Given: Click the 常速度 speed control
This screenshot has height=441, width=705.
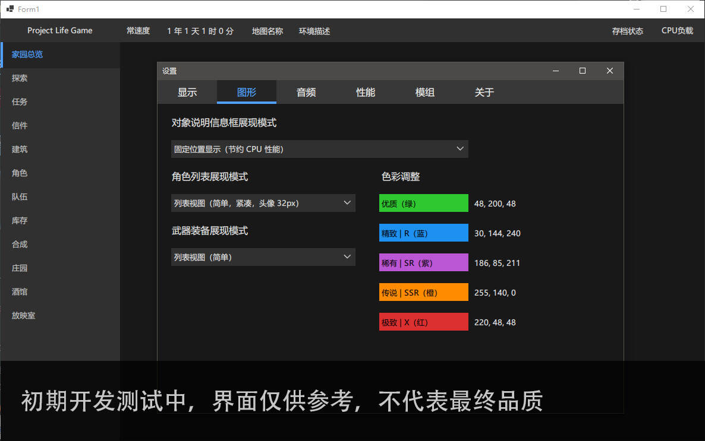Looking at the screenshot, I should 138,30.
